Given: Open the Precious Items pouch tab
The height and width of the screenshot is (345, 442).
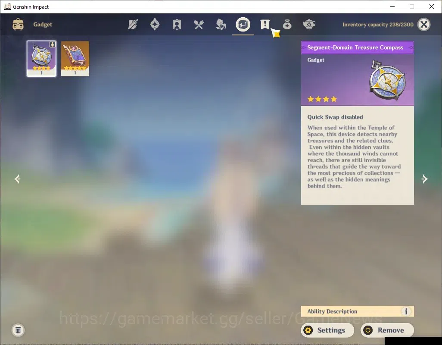Looking at the screenshot, I should pyautogui.click(x=287, y=25).
